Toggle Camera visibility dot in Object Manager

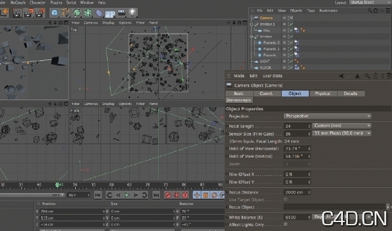(284, 18)
